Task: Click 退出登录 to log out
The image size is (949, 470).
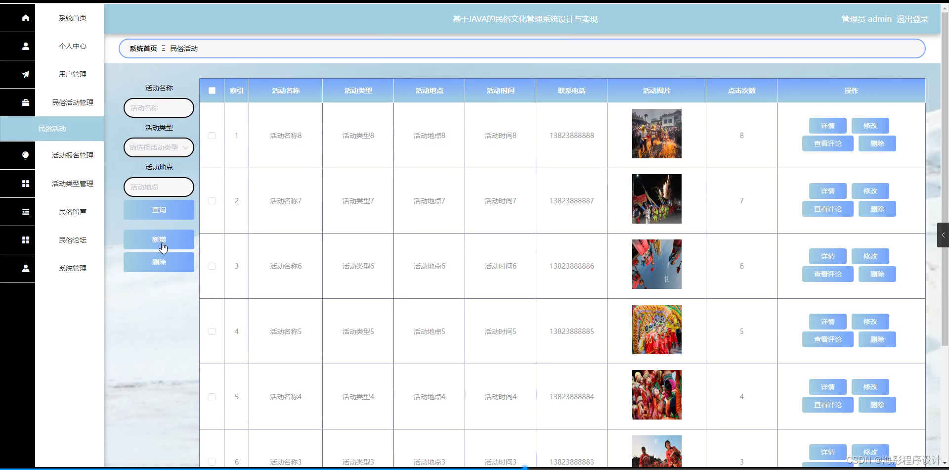Action: click(x=912, y=19)
